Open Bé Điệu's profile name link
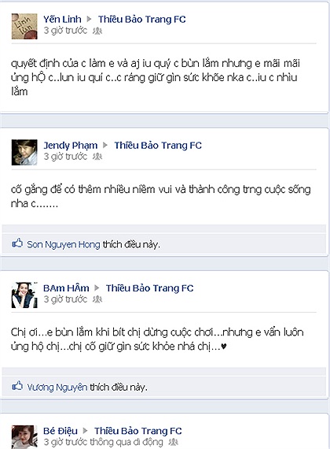Image resolution: width=330 pixels, height=449 pixels. coord(60,431)
